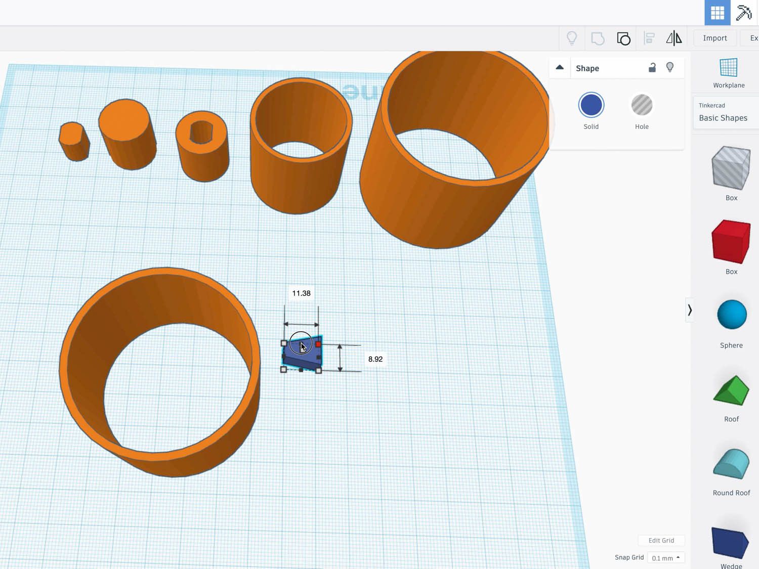Open the Snap Grid value dropdown
Image resolution: width=759 pixels, height=569 pixels.
pyautogui.click(x=665, y=557)
